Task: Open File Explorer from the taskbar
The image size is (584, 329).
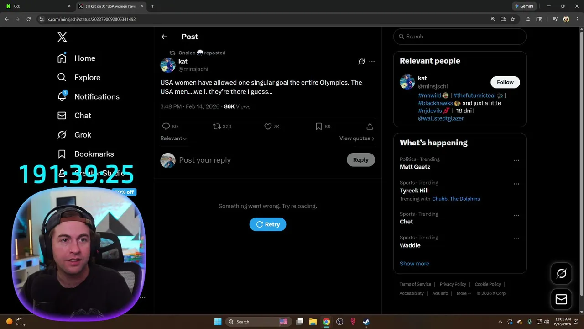Action: click(x=313, y=322)
